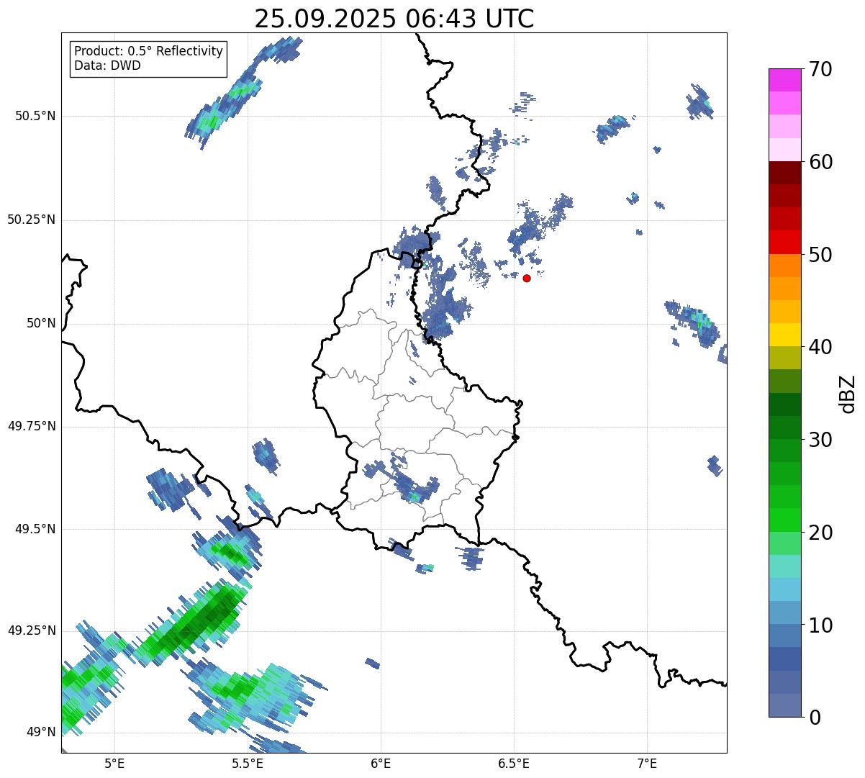Click the 50°N latitude label
This screenshot has width=865, height=778.
[41, 323]
